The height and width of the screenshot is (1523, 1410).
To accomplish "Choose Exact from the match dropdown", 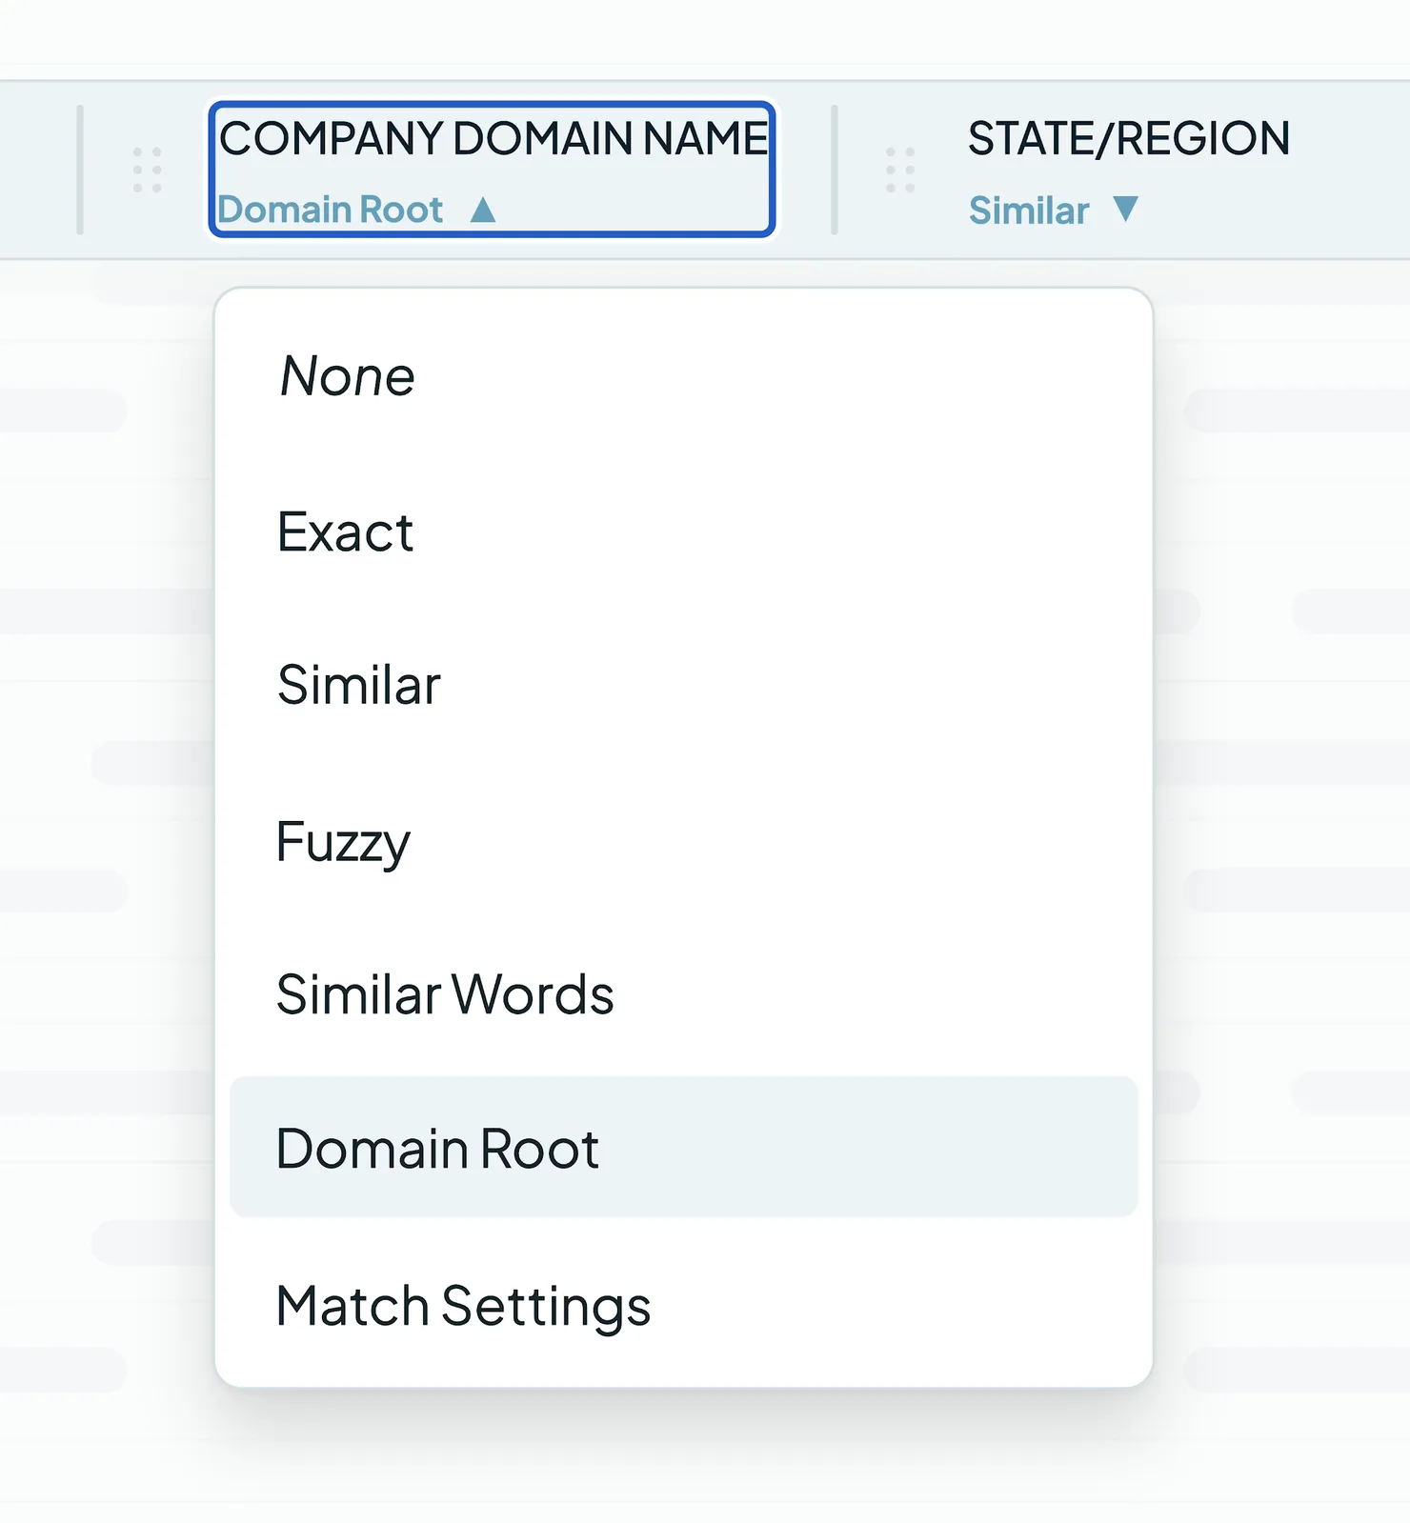I will click(x=683, y=531).
